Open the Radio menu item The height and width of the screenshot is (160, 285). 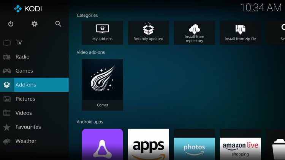click(x=34, y=57)
